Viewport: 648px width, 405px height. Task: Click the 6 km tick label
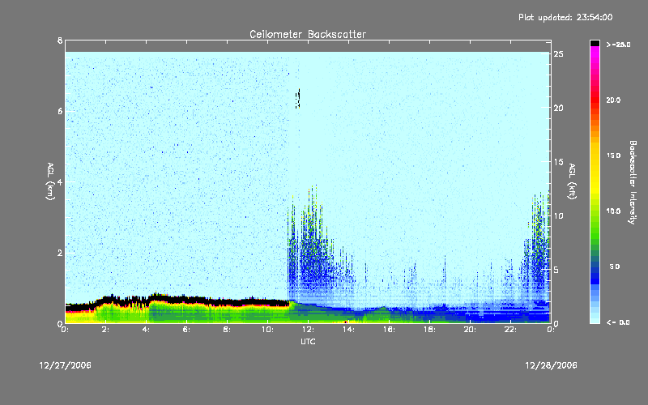(60, 111)
